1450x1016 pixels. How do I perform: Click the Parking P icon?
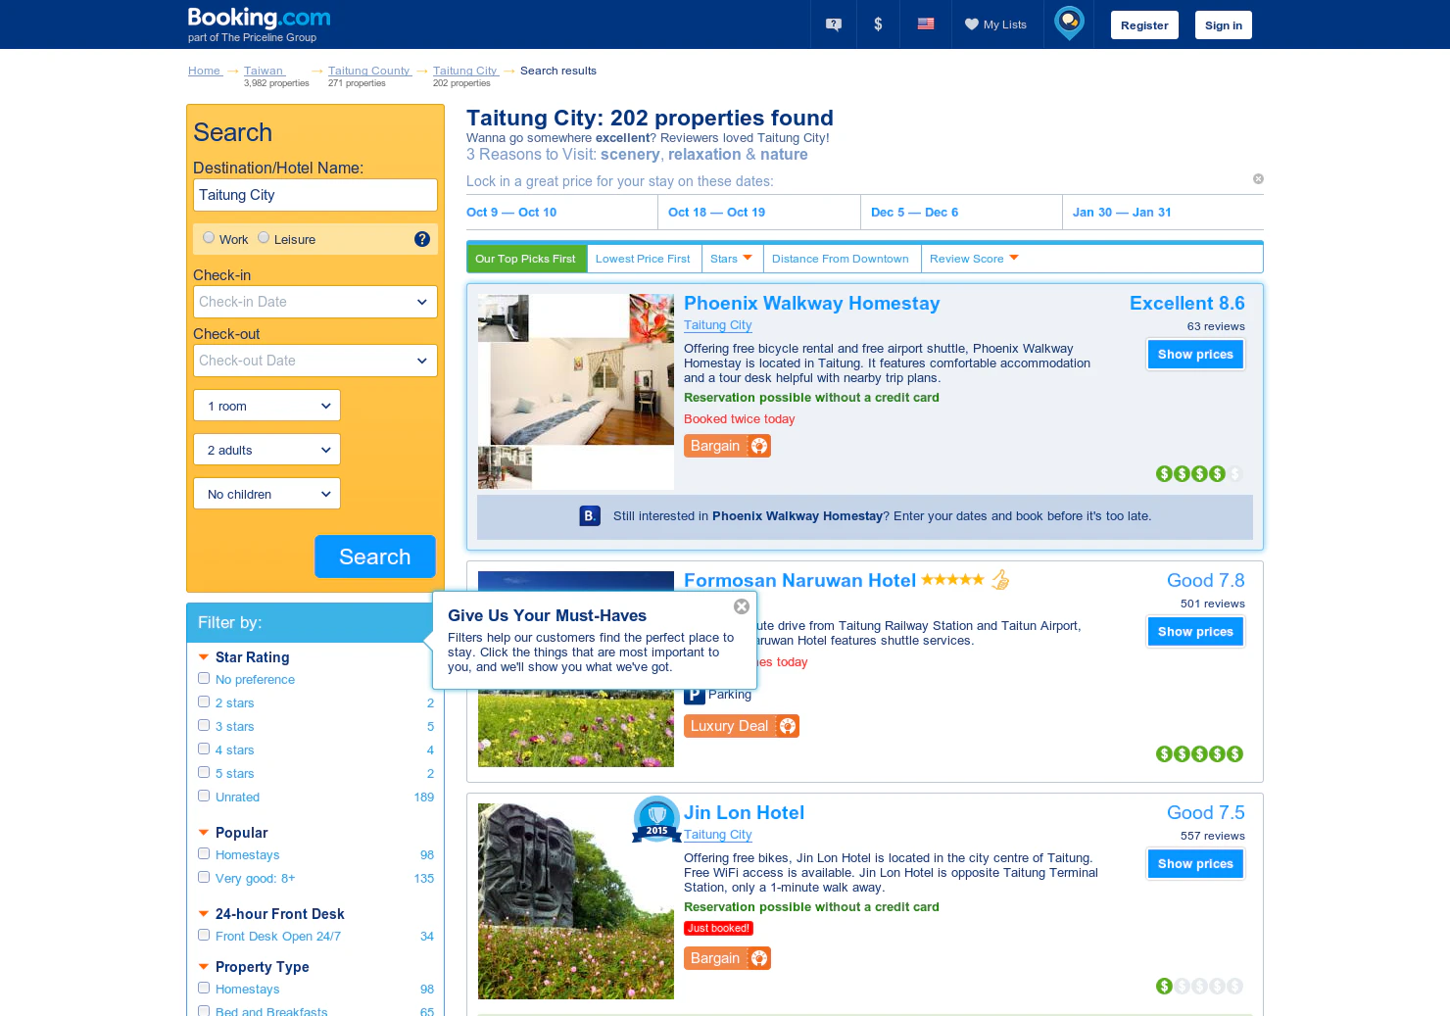pyautogui.click(x=695, y=695)
